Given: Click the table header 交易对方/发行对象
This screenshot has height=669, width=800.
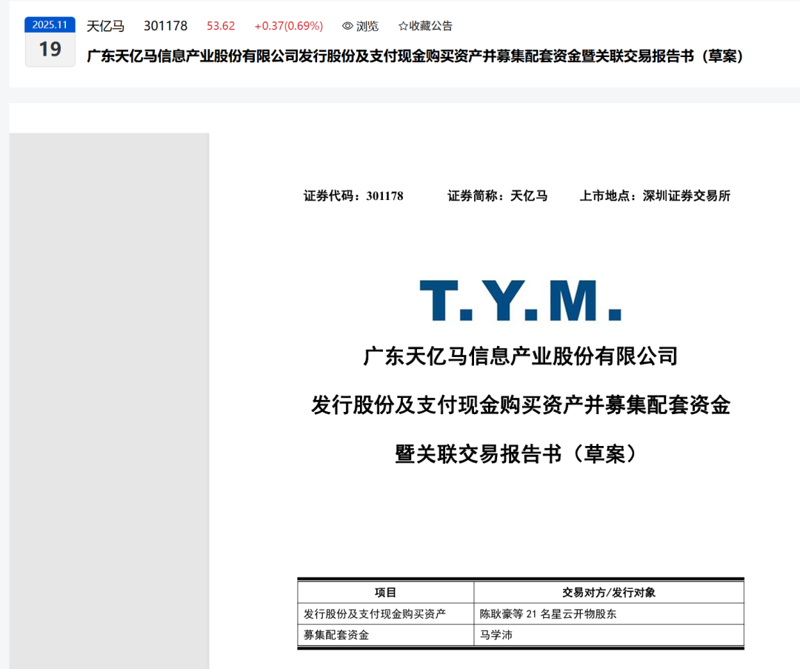Looking at the screenshot, I should [x=609, y=593].
